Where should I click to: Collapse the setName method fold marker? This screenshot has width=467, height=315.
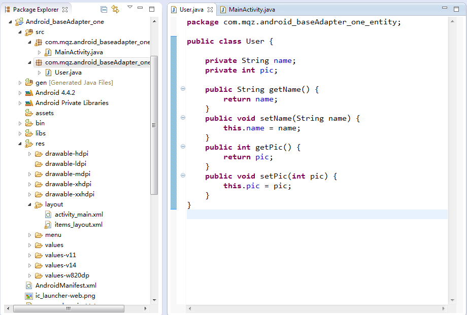[183, 118]
